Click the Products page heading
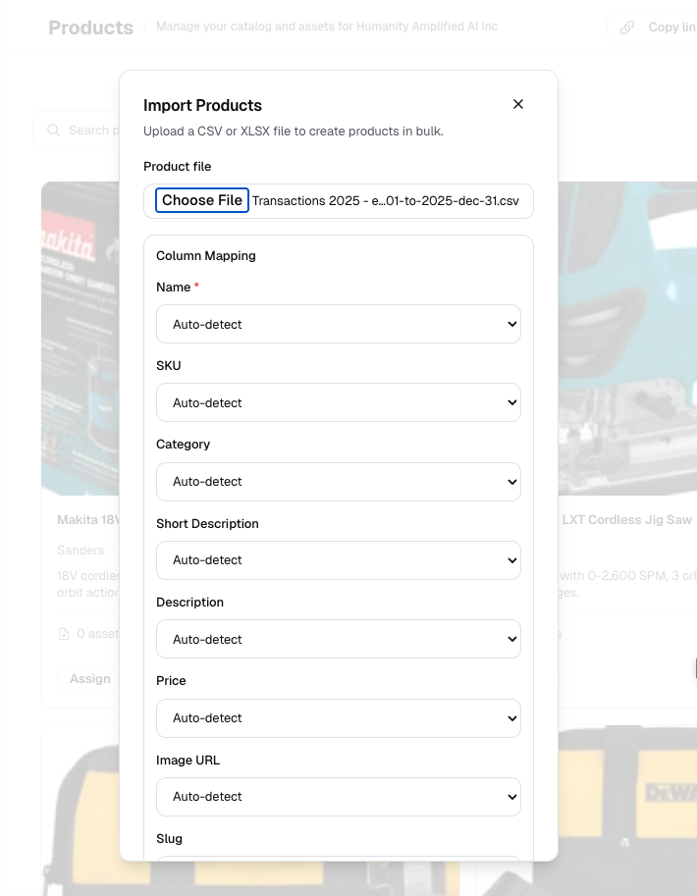This screenshot has height=896, width=697. 91,27
